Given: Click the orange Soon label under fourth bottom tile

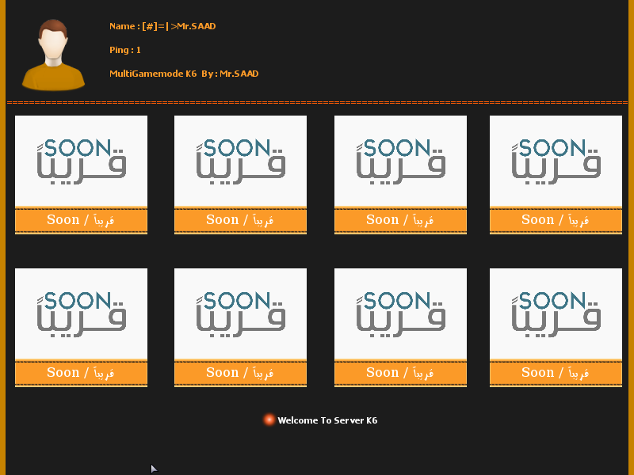Looking at the screenshot, I should [x=556, y=373].
